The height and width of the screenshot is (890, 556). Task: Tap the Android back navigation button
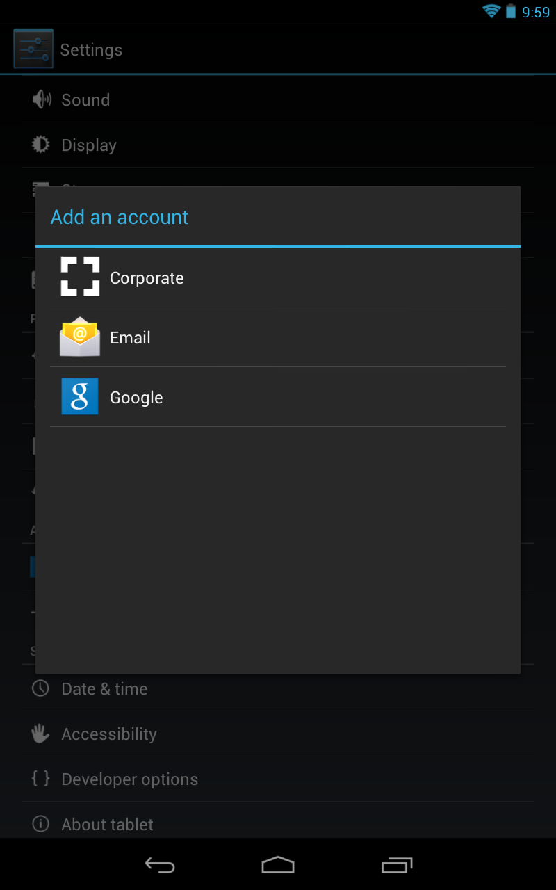(x=160, y=865)
